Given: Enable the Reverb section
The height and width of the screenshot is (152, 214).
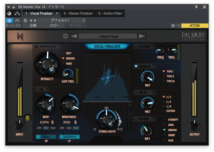Looking at the screenshot, I should (136, 119).
